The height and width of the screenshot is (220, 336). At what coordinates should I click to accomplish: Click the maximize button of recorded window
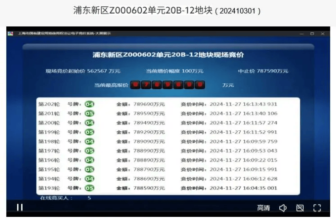click(x=312, y=33)
